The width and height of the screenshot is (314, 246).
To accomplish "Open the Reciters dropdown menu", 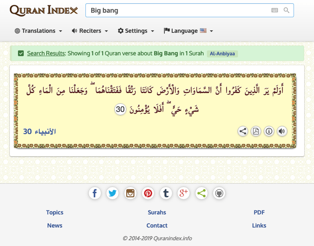I will pyautogui.click(x=90, y=31).
